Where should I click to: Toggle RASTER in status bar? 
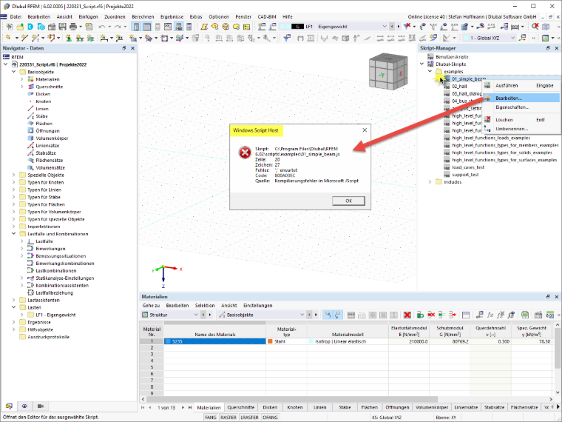coord(228,418)
